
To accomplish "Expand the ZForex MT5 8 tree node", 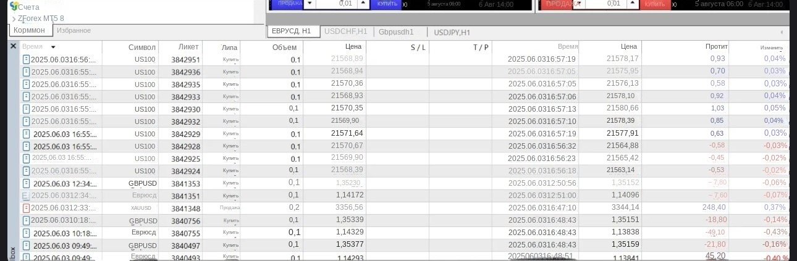I will [x=14, y=19].
